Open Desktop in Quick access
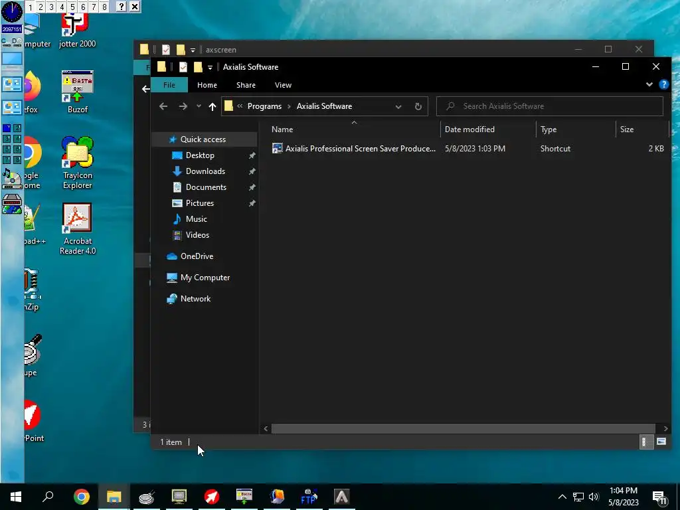The height and width of the screenshot is (510, 680). point(204,155)
